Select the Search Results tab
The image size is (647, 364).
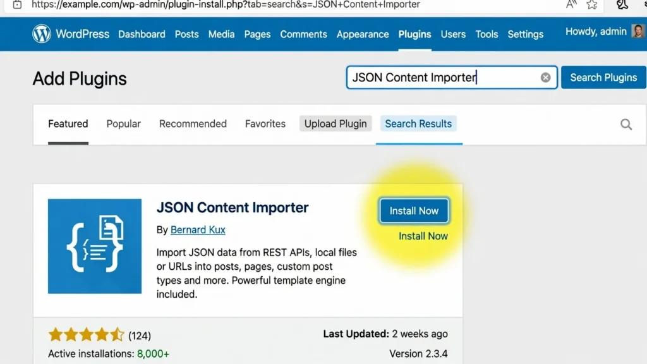pos(418,124)
